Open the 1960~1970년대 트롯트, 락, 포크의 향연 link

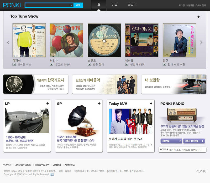pos(19,139)
